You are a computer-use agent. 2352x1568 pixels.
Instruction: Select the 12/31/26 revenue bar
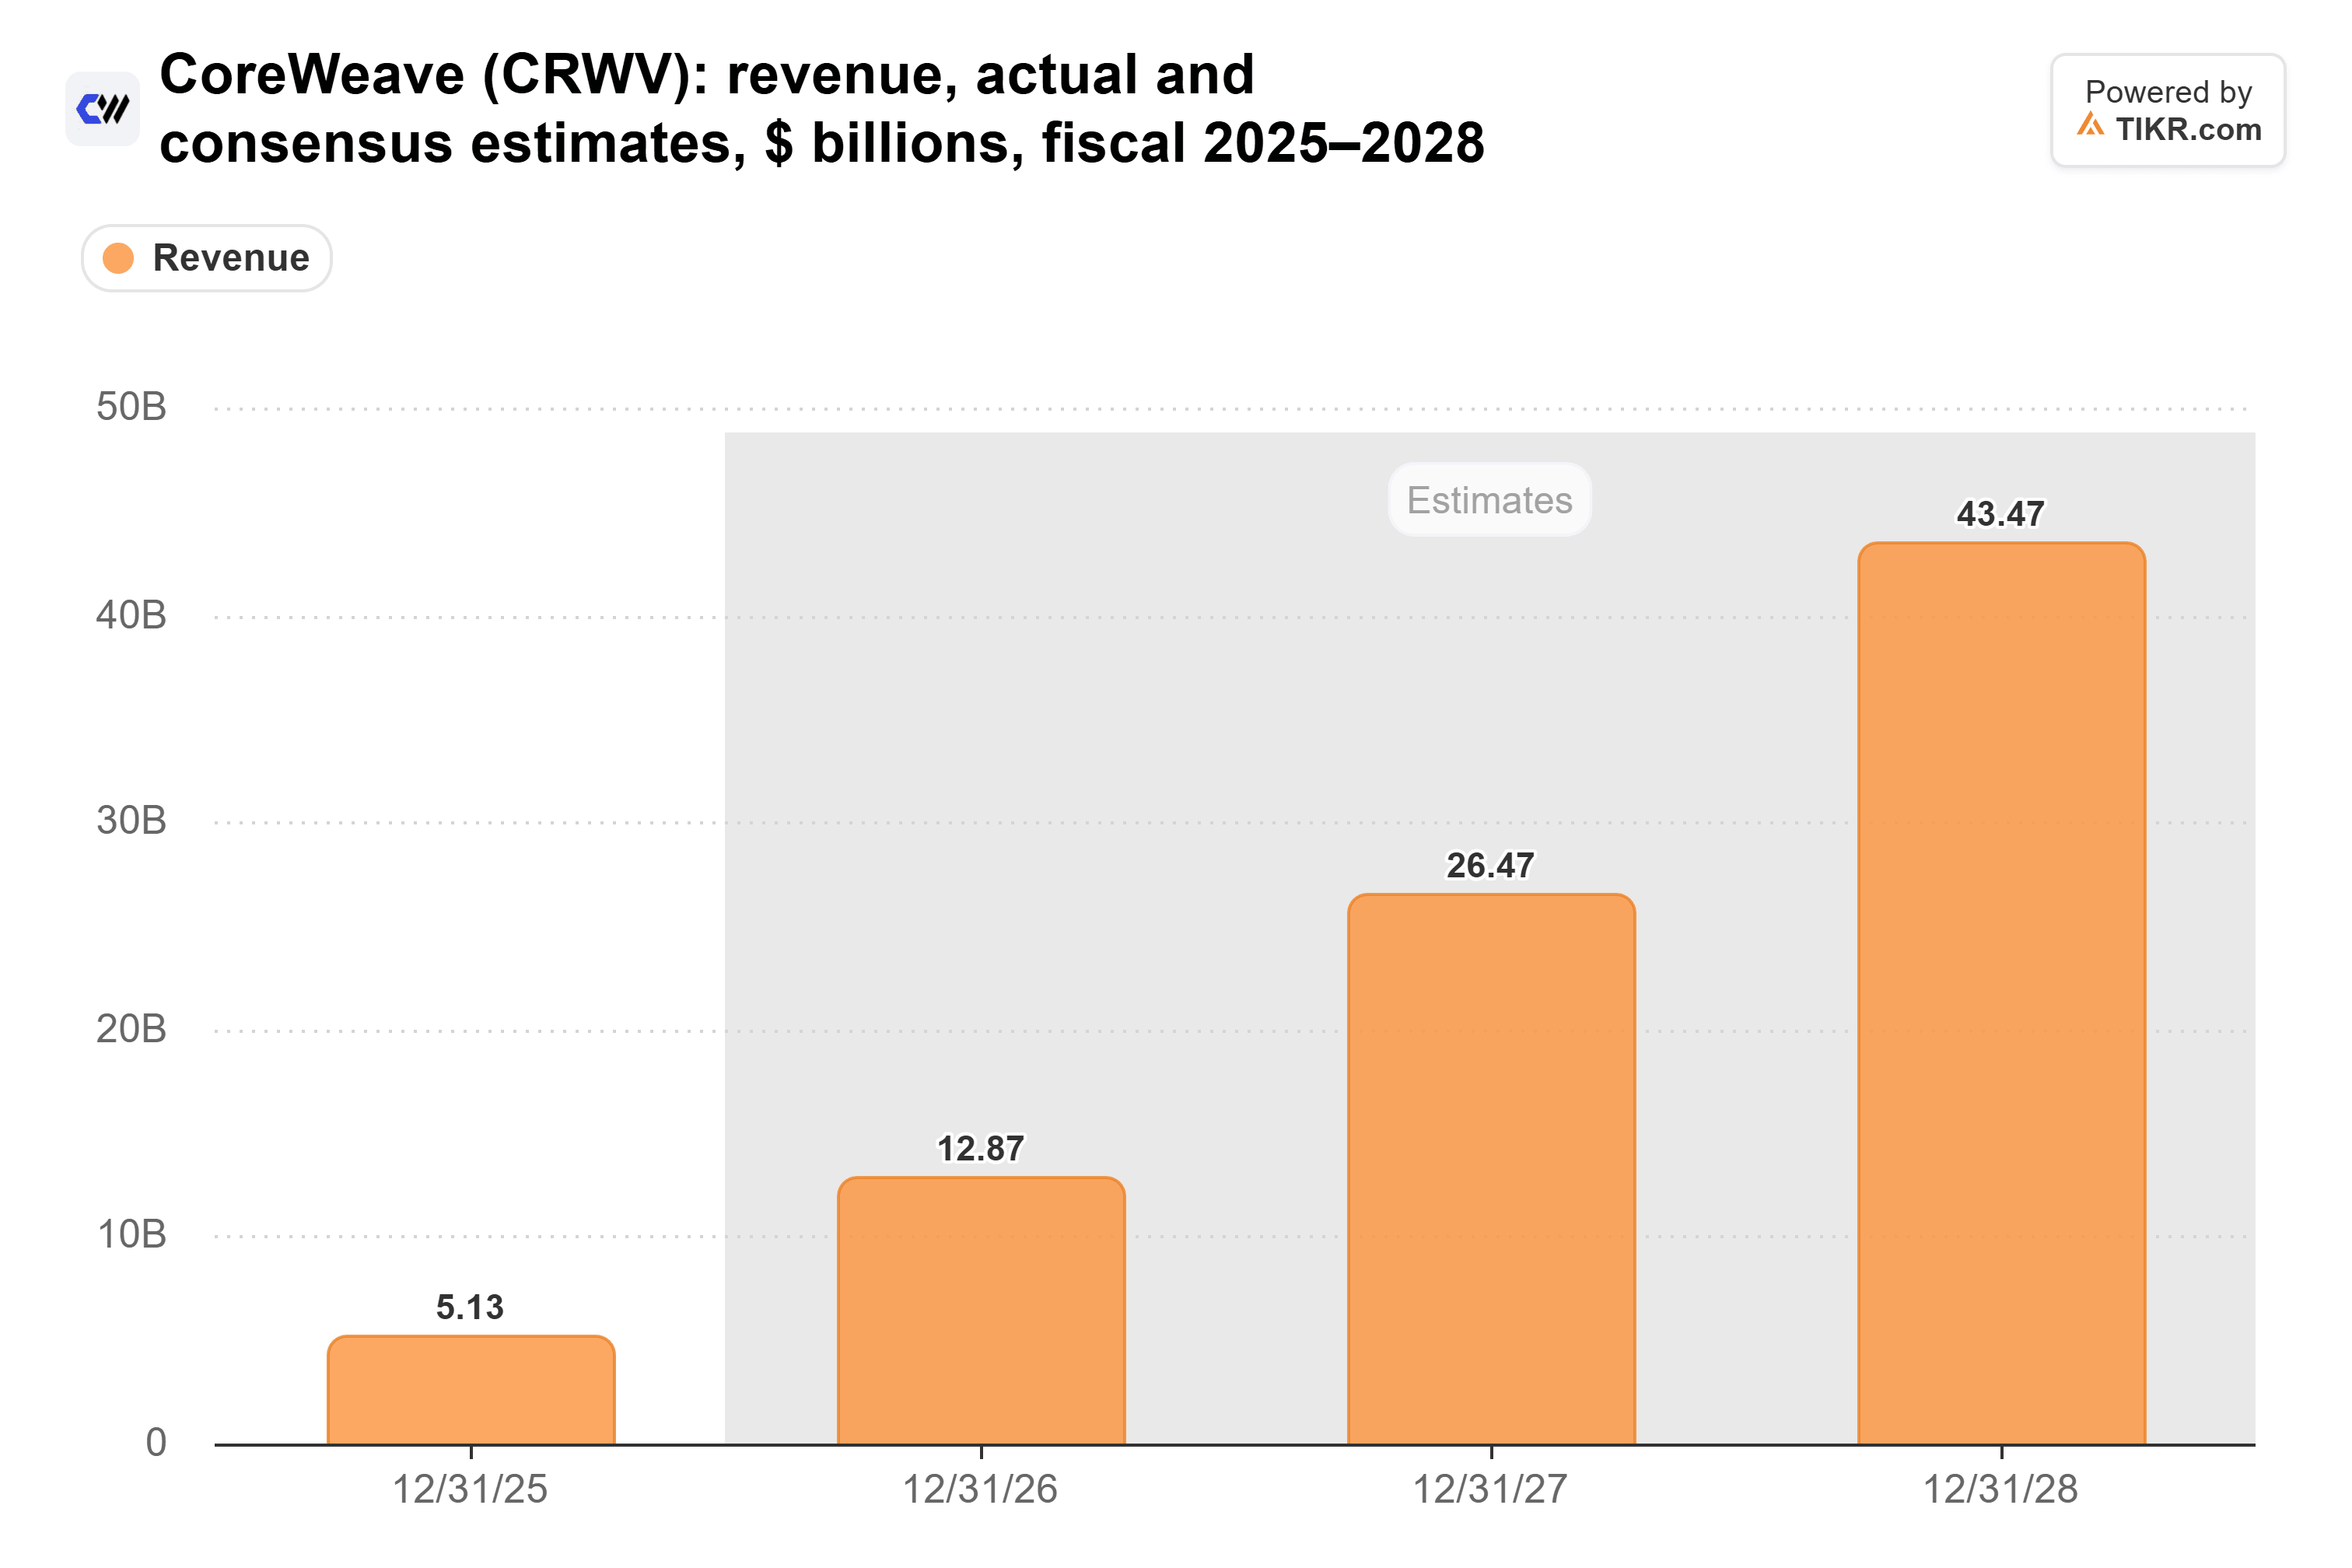pyautogui.click(x=981, y=1311)
